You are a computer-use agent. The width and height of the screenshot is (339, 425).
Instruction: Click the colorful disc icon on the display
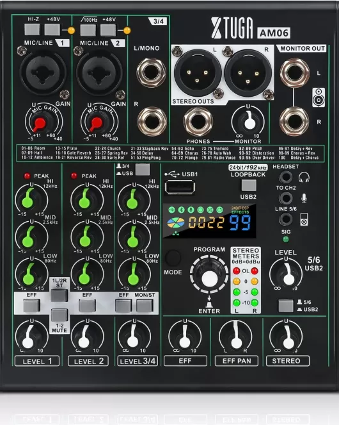click(176, 222)
